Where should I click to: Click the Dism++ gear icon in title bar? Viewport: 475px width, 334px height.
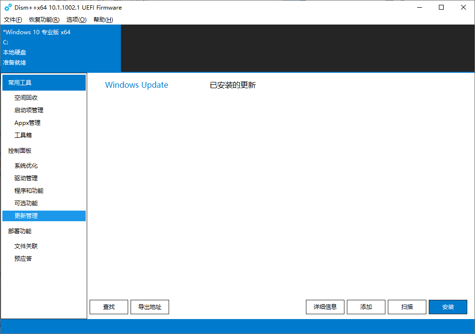[8, 8]
